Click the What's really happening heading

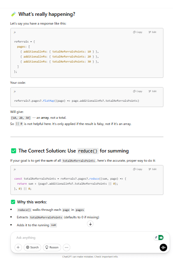coord(47,14)
